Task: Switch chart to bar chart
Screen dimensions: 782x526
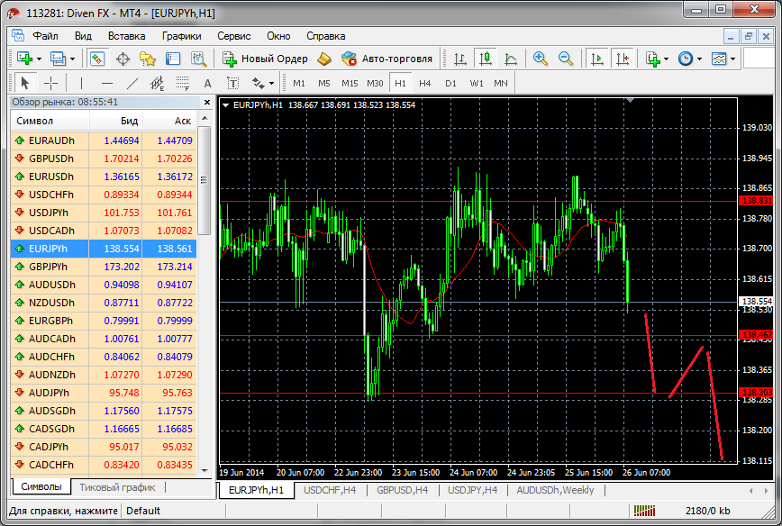Action: click(459, 59)
